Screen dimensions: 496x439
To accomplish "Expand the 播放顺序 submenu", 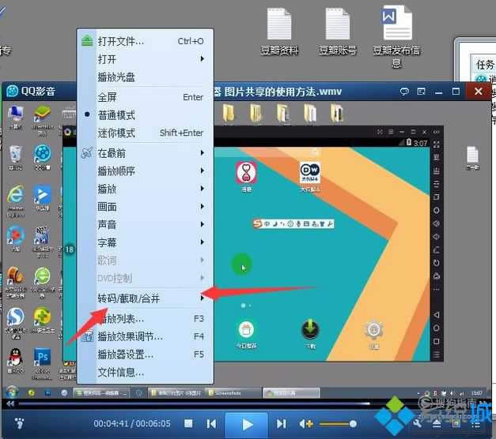I will click(x=146, y=171).
